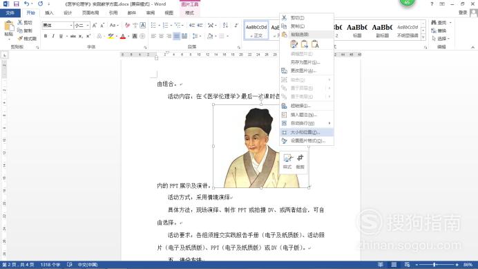Choose Save as Picture in context menu
Viewport: 478px width, 269px height.
(307, 62)
